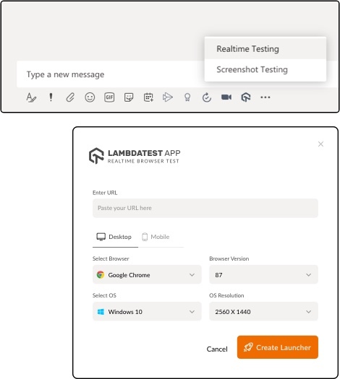
Task: Open the sticker picker
Action: (x=129, y=97)
